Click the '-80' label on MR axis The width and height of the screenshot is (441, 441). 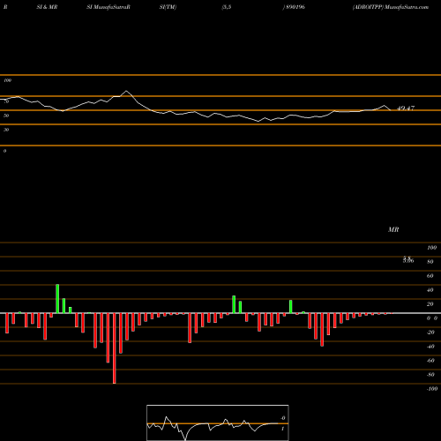click(x=430, y=375)
